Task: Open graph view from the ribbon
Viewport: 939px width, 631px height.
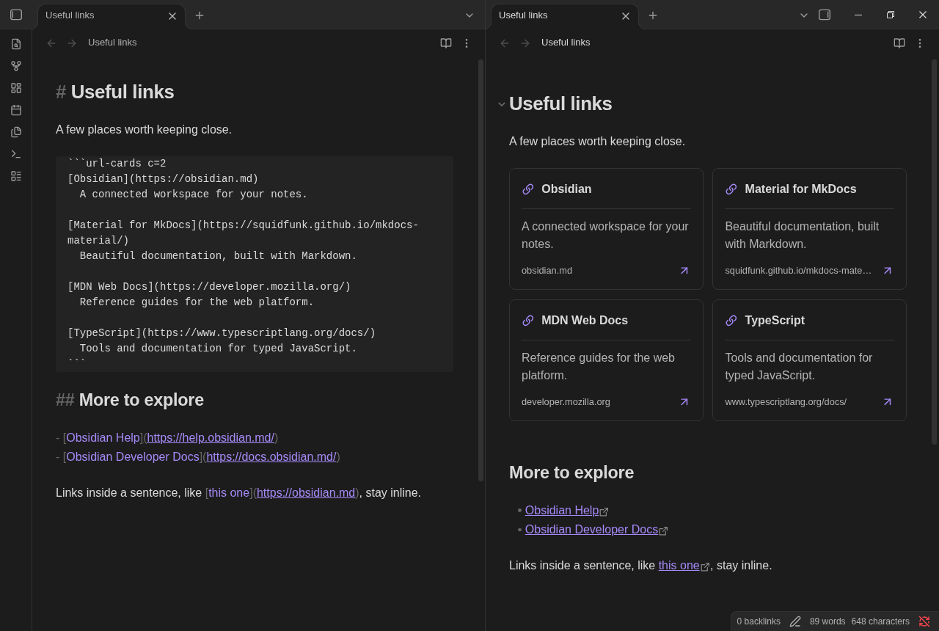Action: pos(16,66)
